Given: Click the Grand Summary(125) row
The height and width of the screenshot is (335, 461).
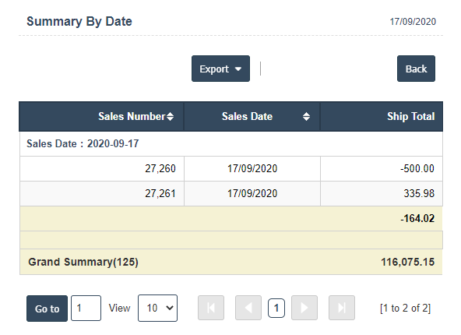Looking at the screenshot, I should pos(231,262).
